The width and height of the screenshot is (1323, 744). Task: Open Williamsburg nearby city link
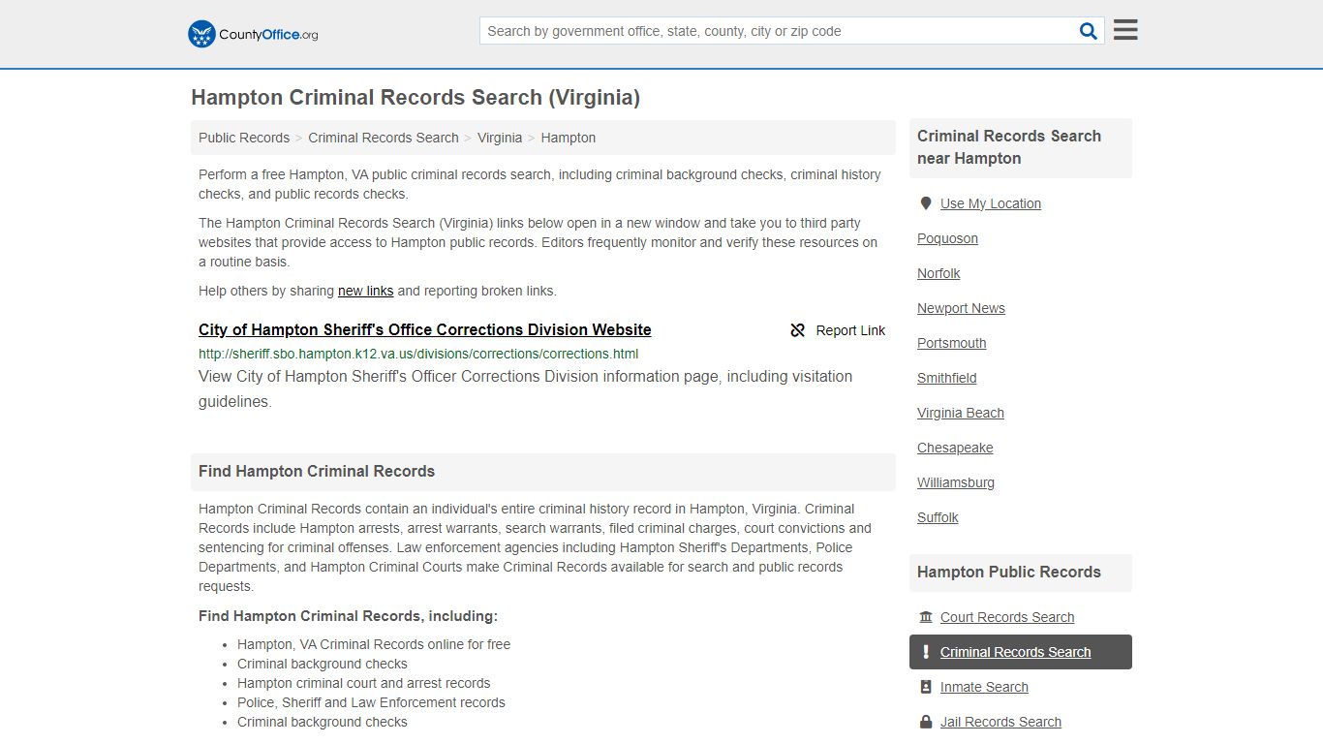(956, 482)
